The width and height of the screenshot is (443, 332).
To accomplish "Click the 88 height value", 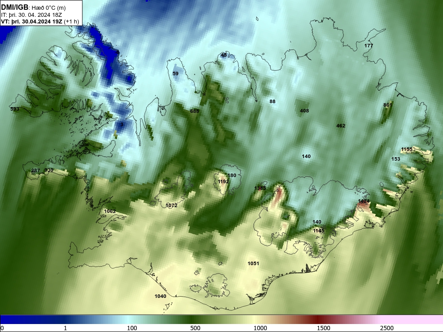I will pos(272,102).
